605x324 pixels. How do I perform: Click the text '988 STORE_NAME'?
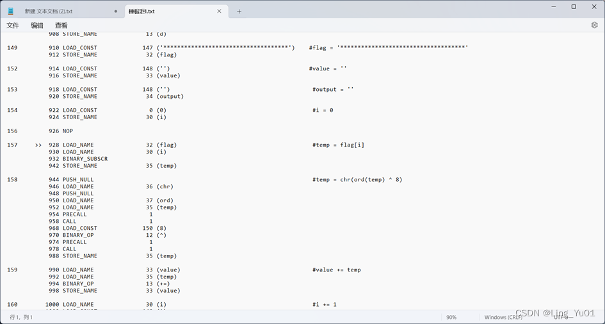[73, 256]
